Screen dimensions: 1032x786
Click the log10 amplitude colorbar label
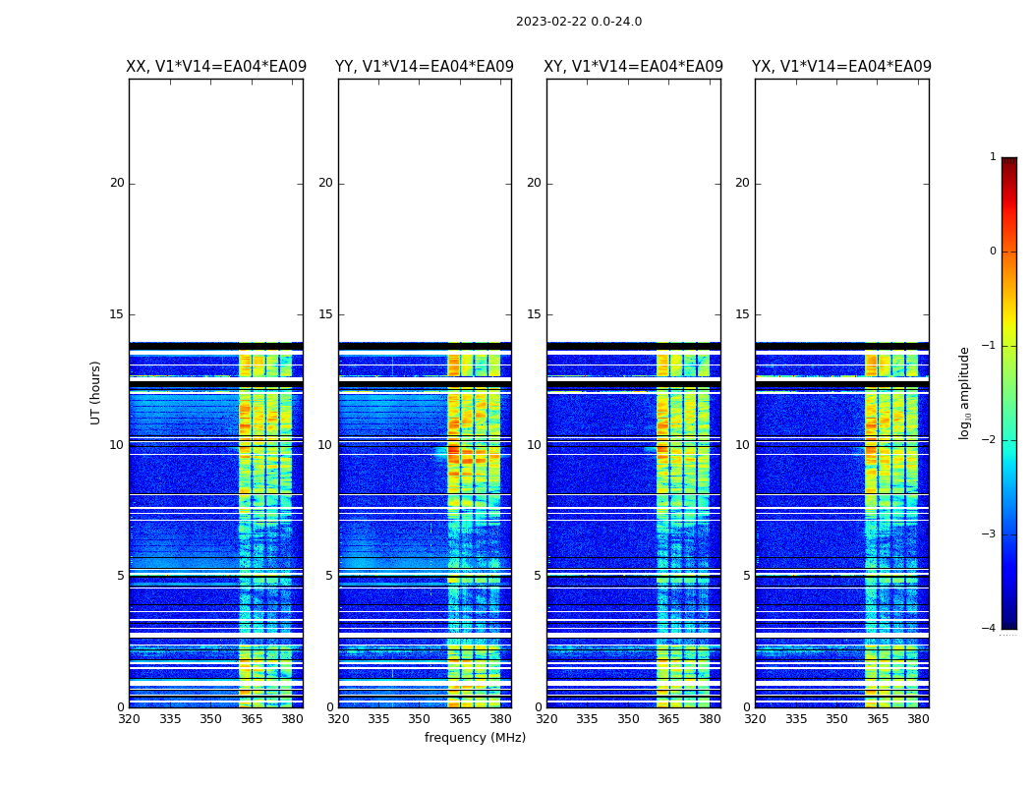coord(965,392)
